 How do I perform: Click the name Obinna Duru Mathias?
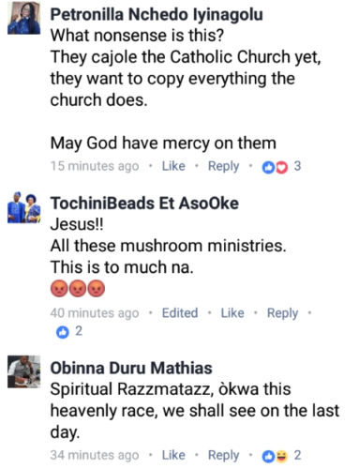131,368
